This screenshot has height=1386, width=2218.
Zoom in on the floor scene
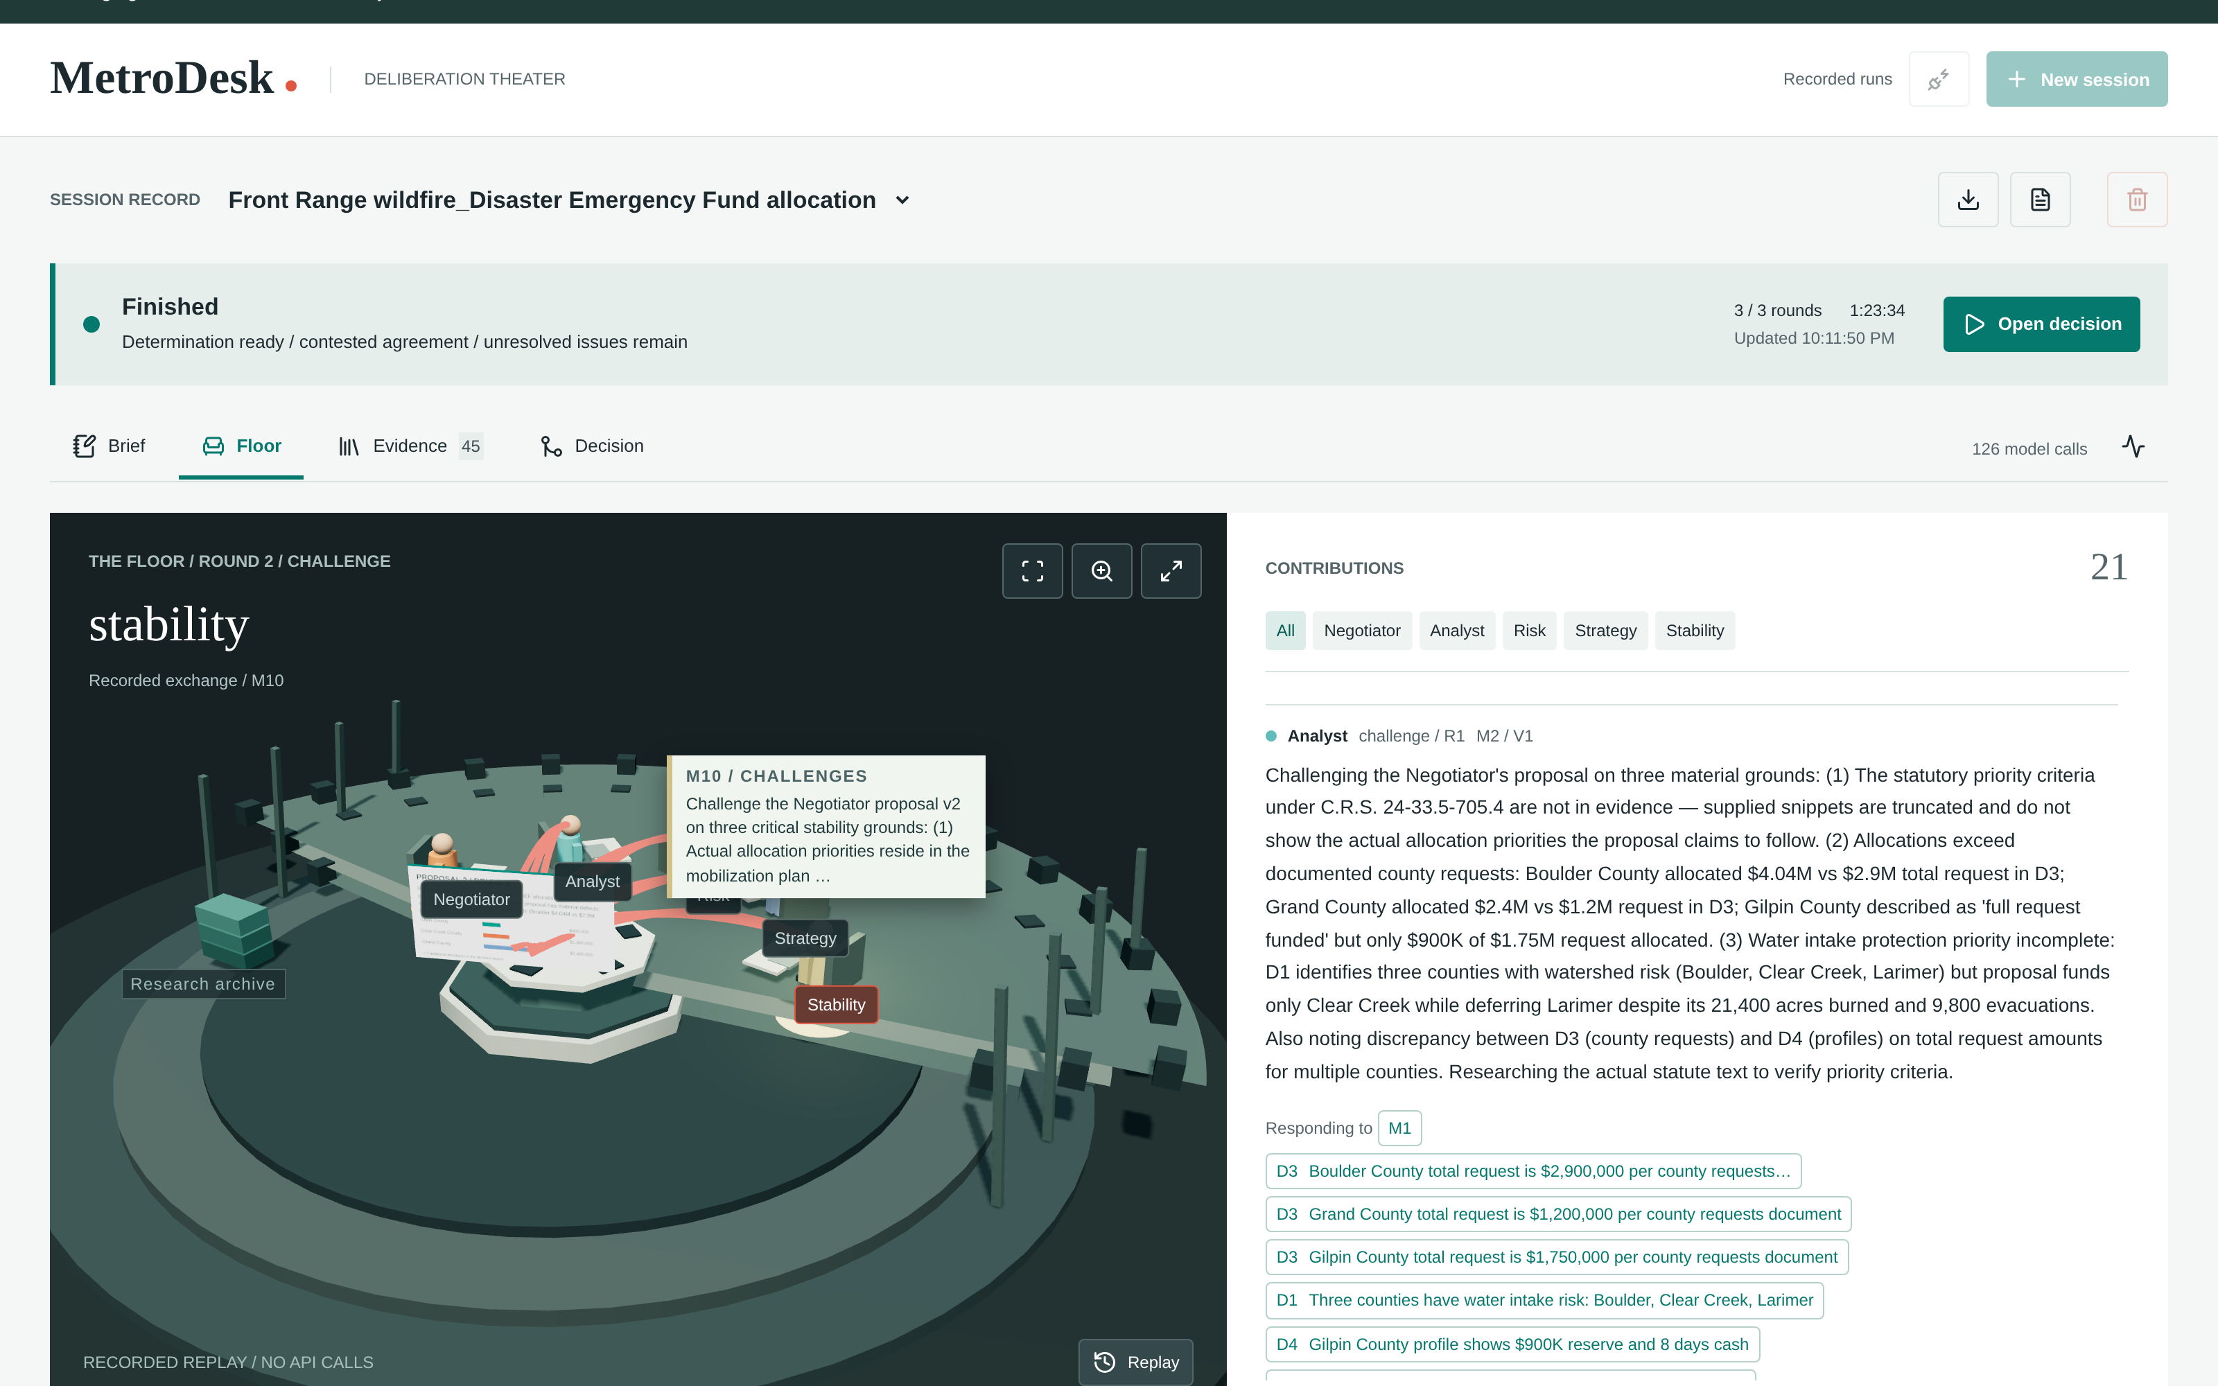pyautogui.click(x=1101, y=571)
